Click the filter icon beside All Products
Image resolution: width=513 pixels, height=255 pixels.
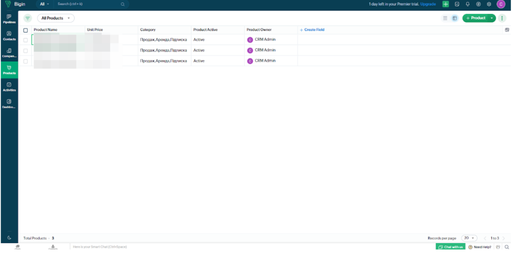pyautogui.click(x=28, y=18)
